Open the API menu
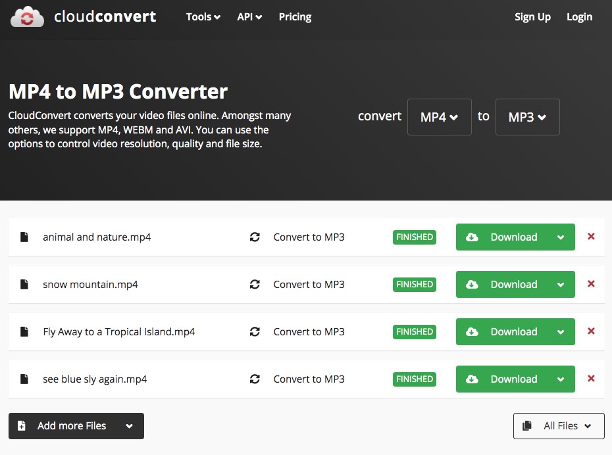612x455 pixels. (249, 16)
